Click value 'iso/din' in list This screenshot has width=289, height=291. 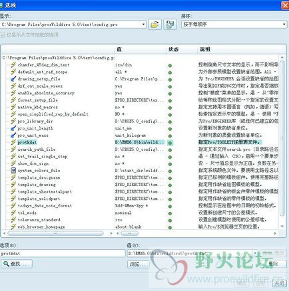[x=123, y=65]
